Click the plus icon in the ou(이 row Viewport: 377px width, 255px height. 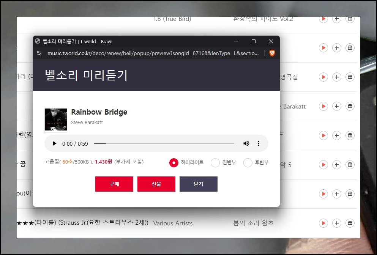[x=337, y=194]
